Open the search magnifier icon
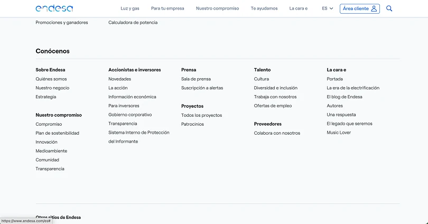This screenshot has height=224, width=428. tap(389, 8)
